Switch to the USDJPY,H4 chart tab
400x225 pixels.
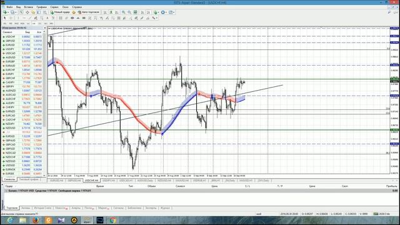point(109,181)
